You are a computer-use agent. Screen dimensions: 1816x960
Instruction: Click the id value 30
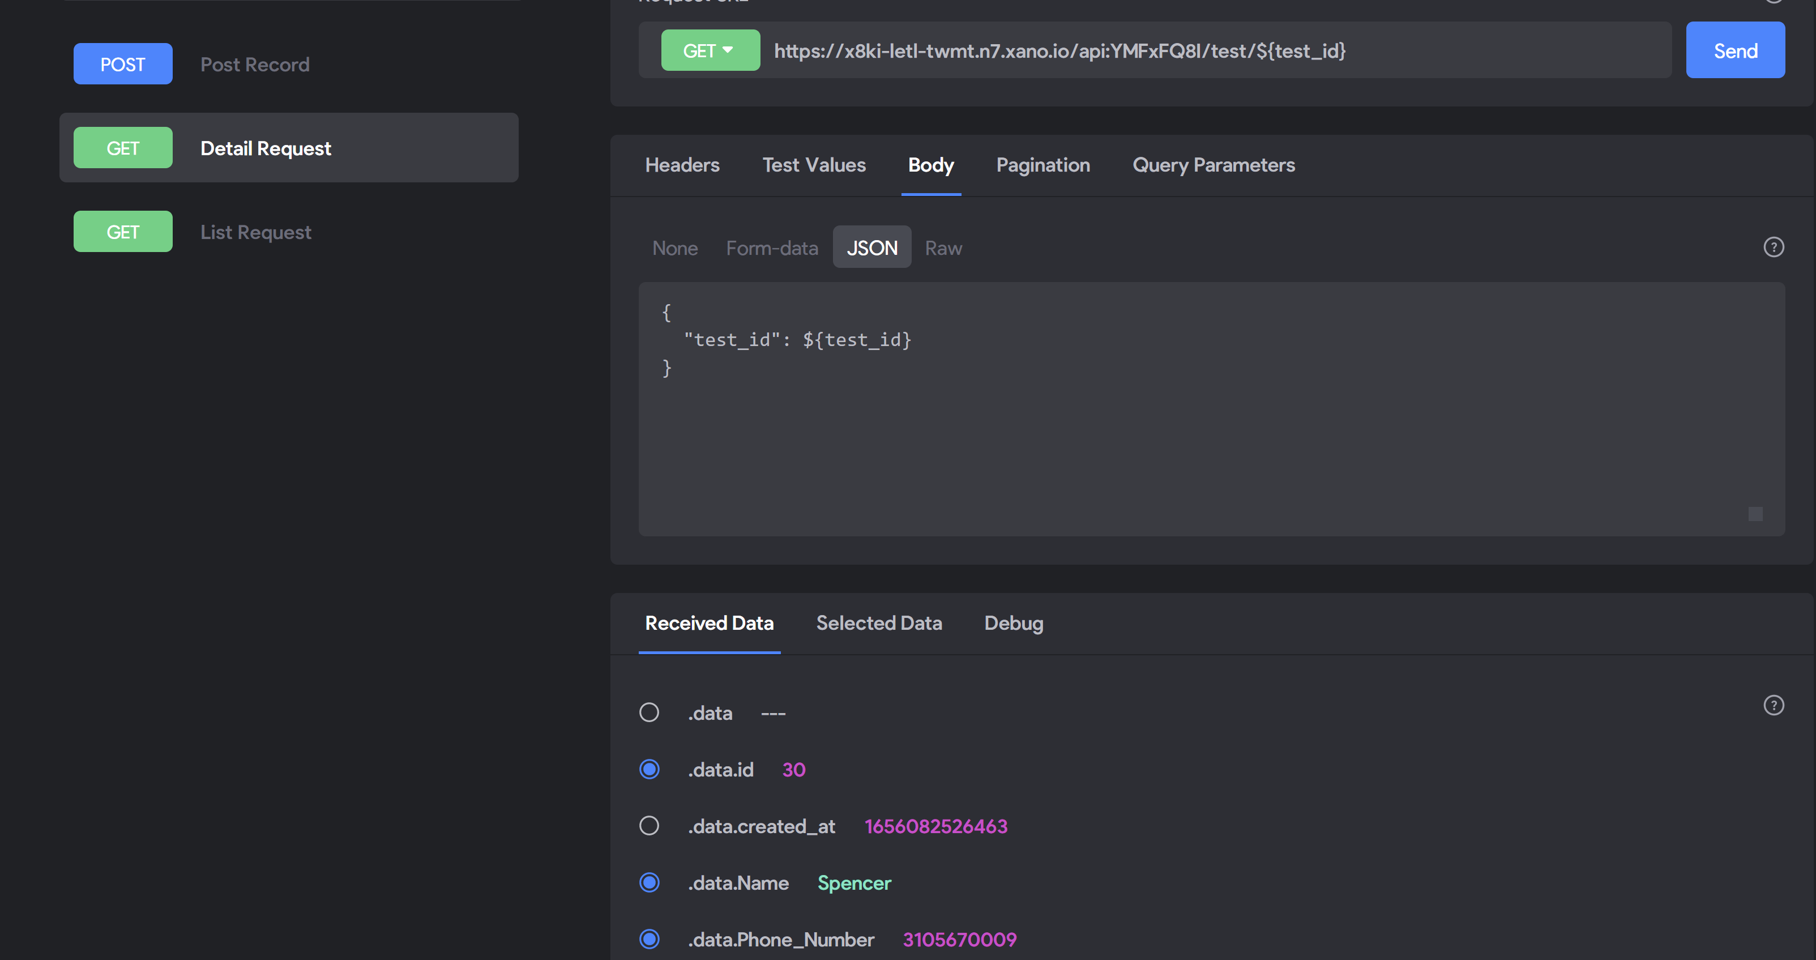coord(793,770)
